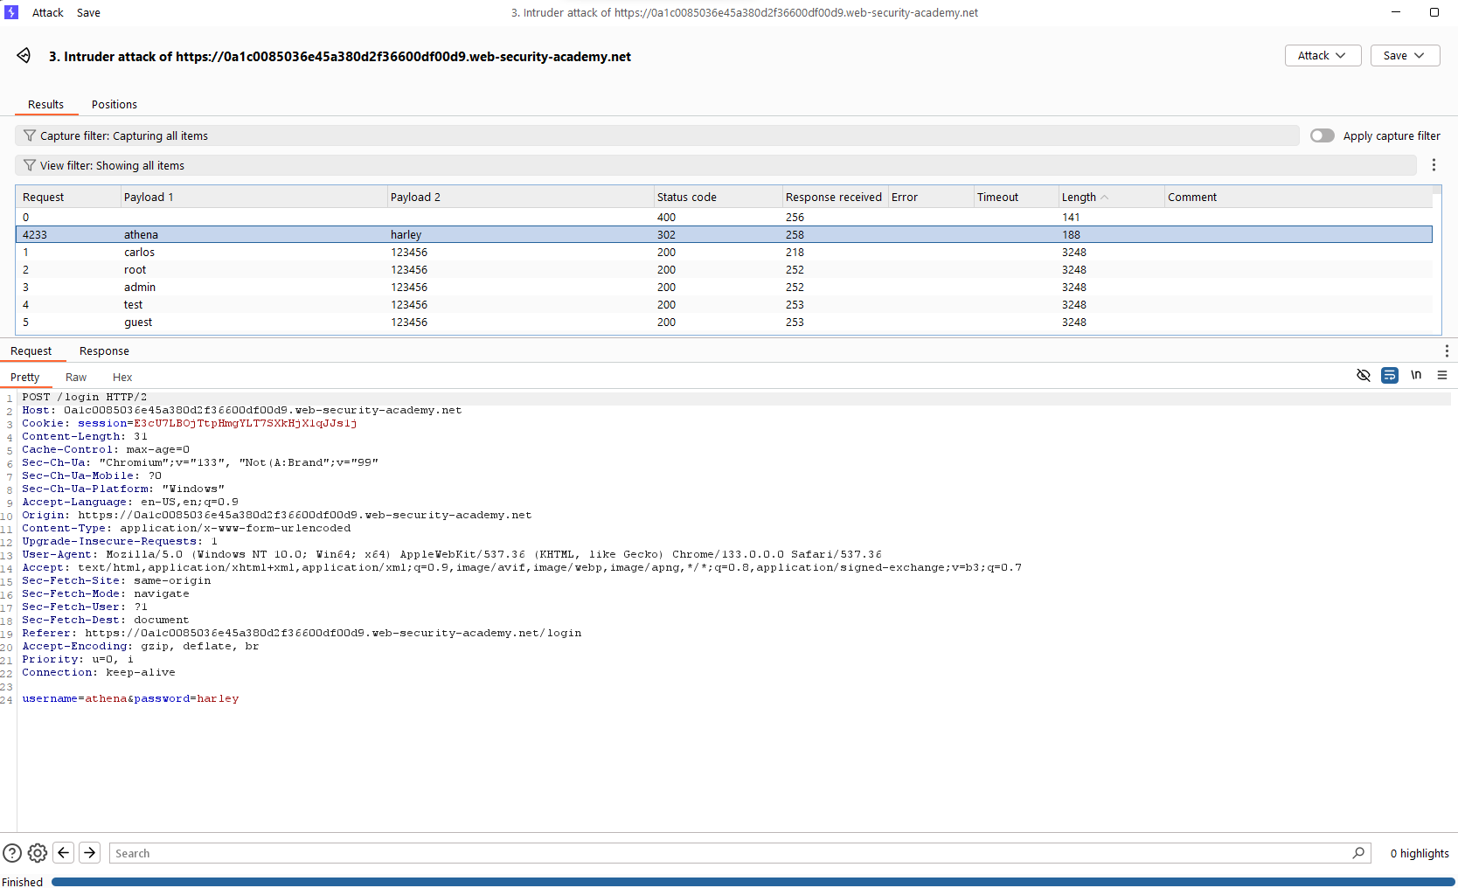Sort by the Timeout column header
The width and height of the screenshot is (1458, 888).
[1016, 197]
